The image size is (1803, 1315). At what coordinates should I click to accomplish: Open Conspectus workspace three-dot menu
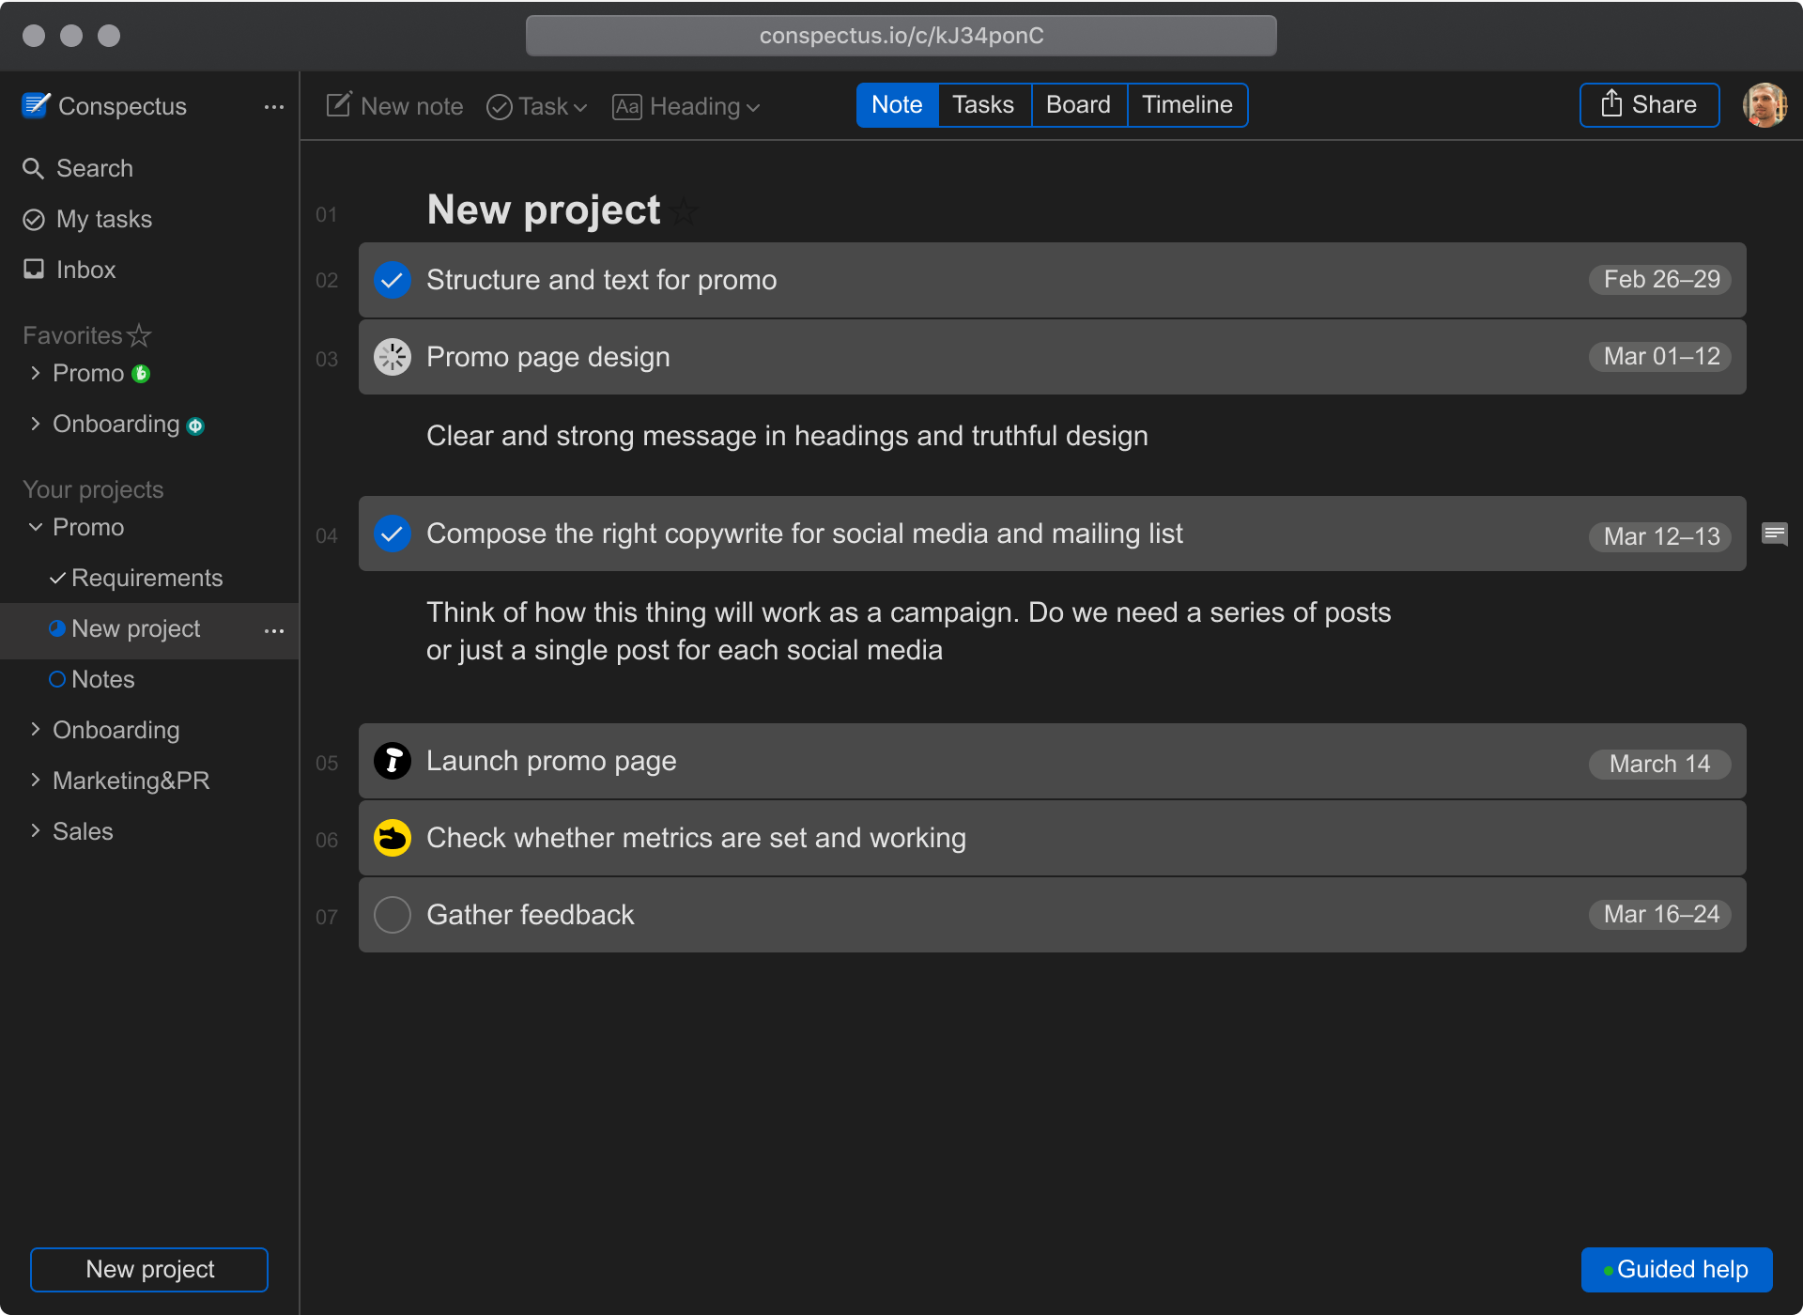point(273,107)
